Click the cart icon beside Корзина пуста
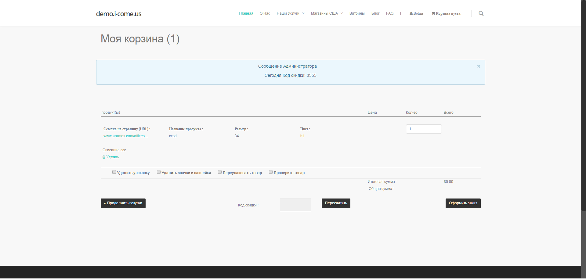 433,13
